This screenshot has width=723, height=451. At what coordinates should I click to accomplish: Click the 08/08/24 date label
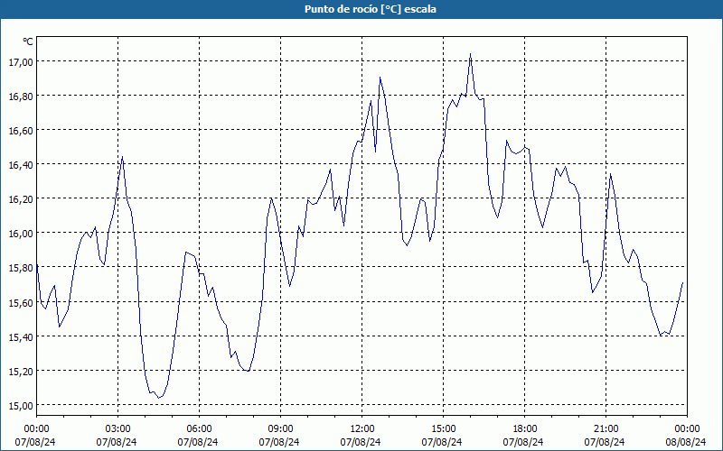pos(686,442)
